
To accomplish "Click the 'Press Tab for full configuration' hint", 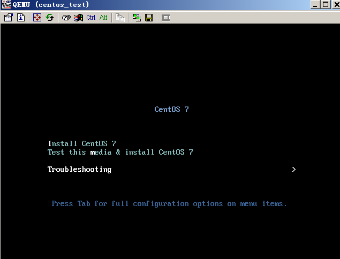I will click(x=169, y=204).
